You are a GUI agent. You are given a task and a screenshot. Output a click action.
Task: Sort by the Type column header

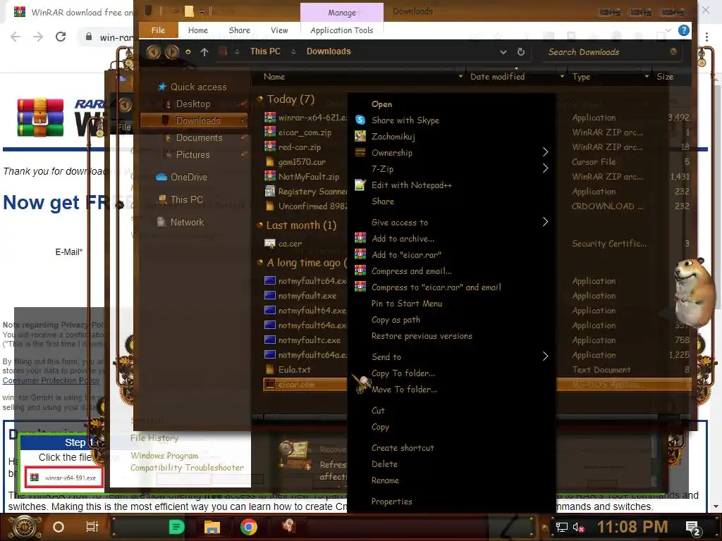tap(581, 76)
